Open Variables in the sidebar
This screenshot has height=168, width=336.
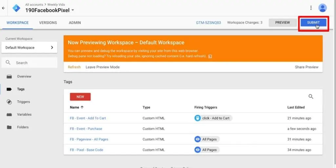[24, 115]
